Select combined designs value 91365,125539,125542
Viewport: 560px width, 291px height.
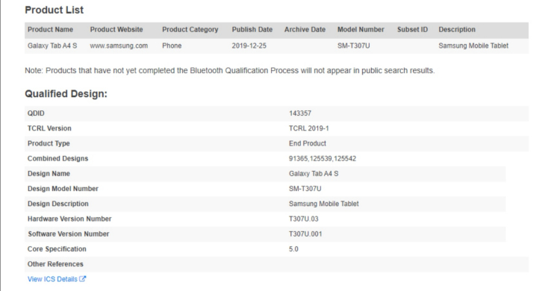323,158
